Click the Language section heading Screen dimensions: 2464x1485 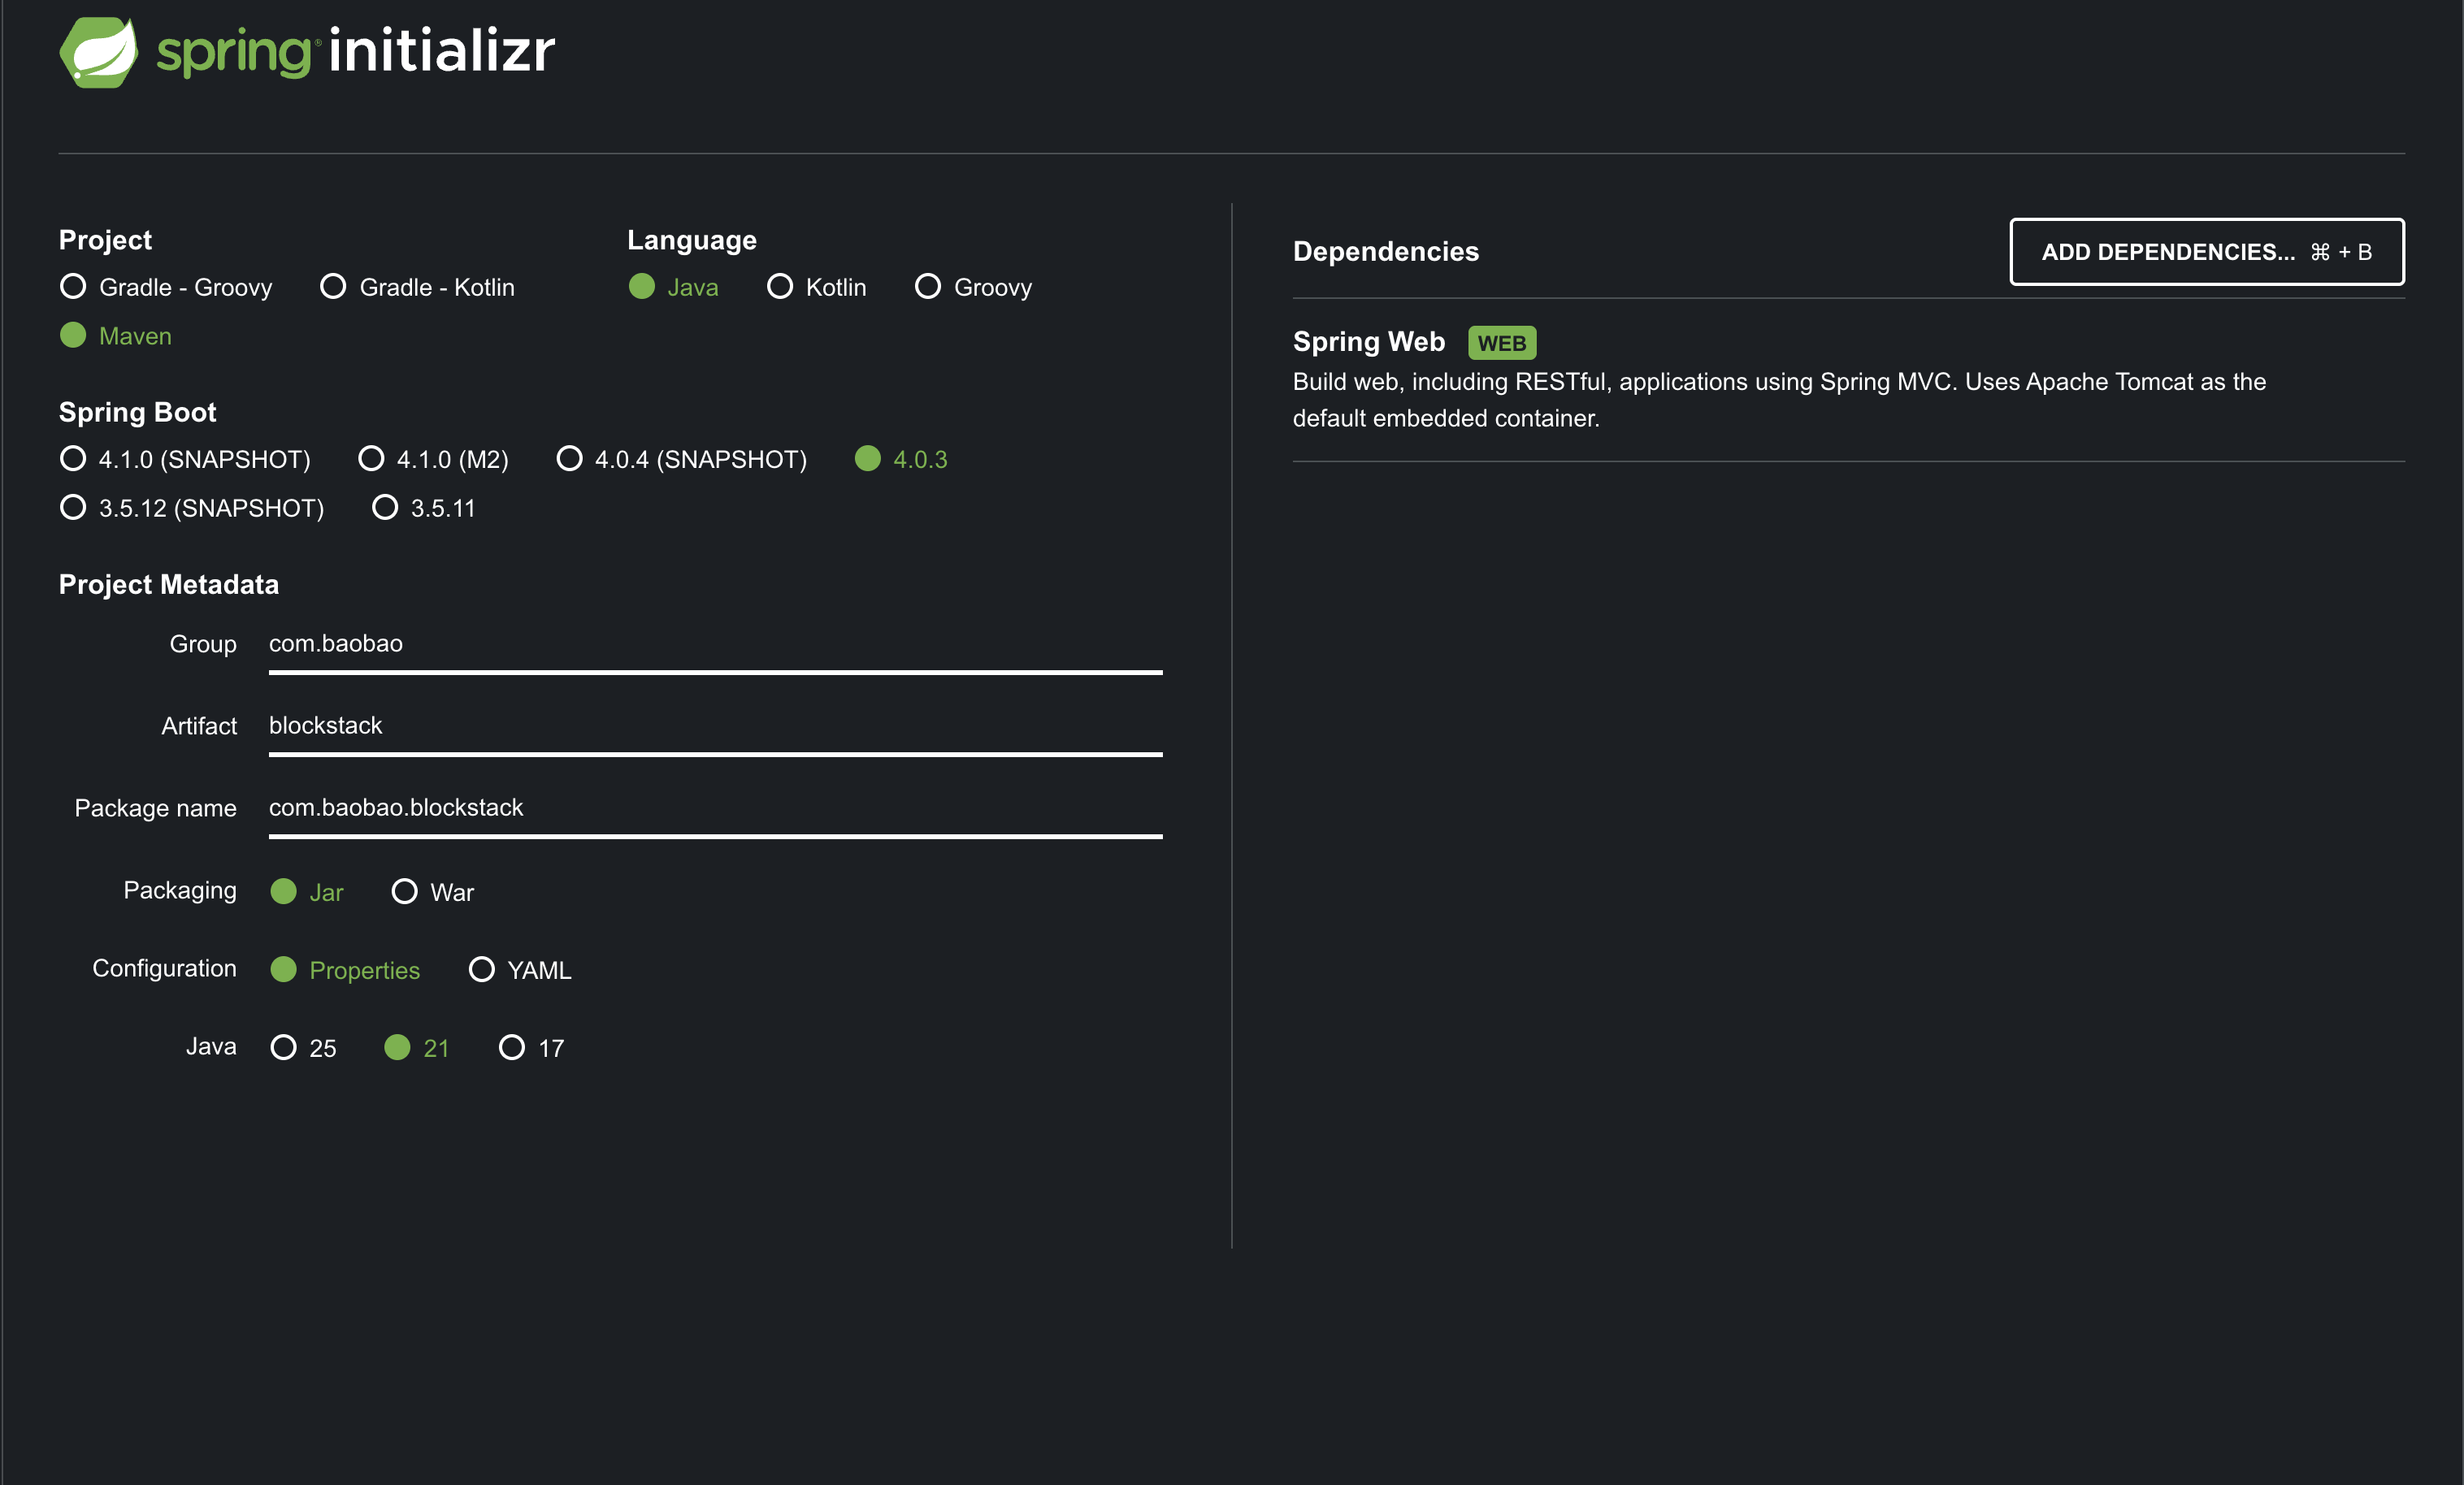pos(692,240)
